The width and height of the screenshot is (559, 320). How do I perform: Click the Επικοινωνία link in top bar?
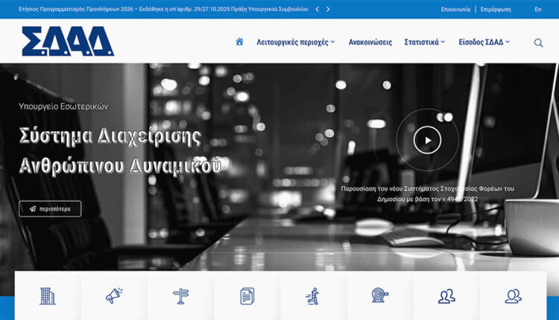click(x=455, y=10)
